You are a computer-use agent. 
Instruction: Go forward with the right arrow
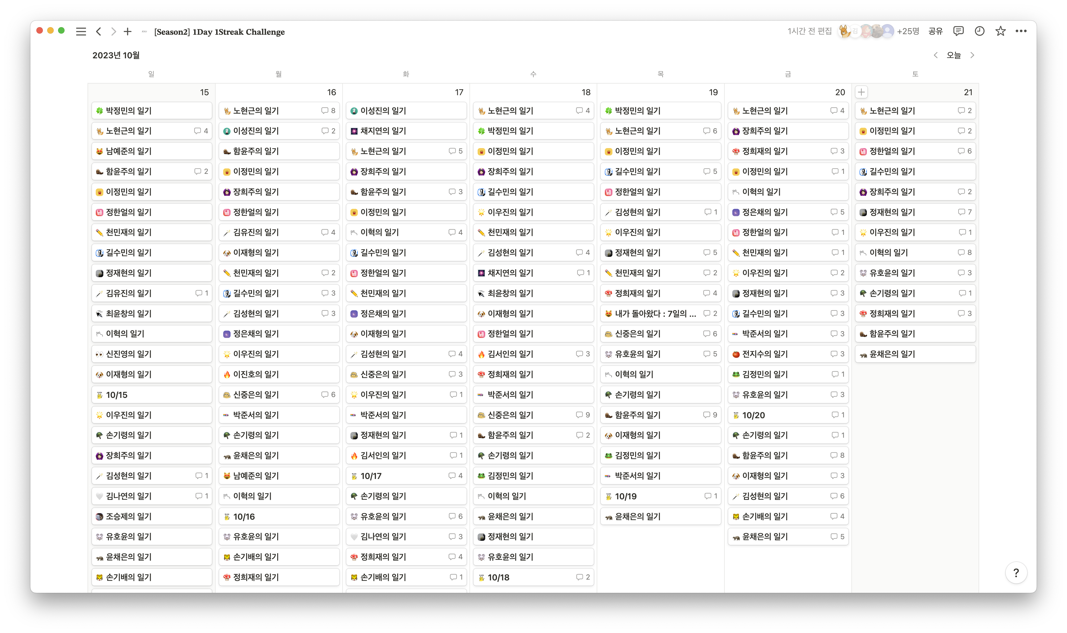tap(113, 31)
